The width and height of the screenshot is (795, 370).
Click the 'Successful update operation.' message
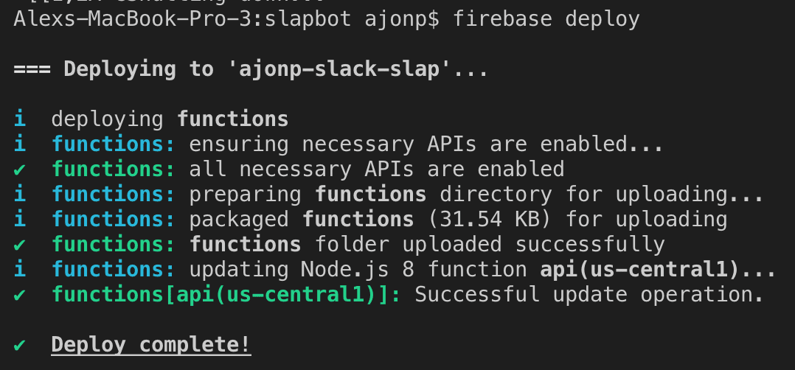(589, 295)
